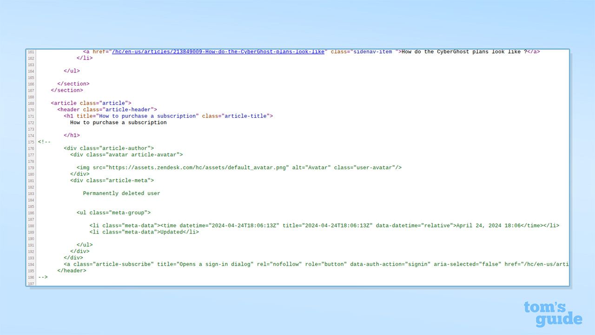595x335 pixels.
Task: Click the text 'How do the CyberGhost plans look like ?'
Action: point(464,52)
